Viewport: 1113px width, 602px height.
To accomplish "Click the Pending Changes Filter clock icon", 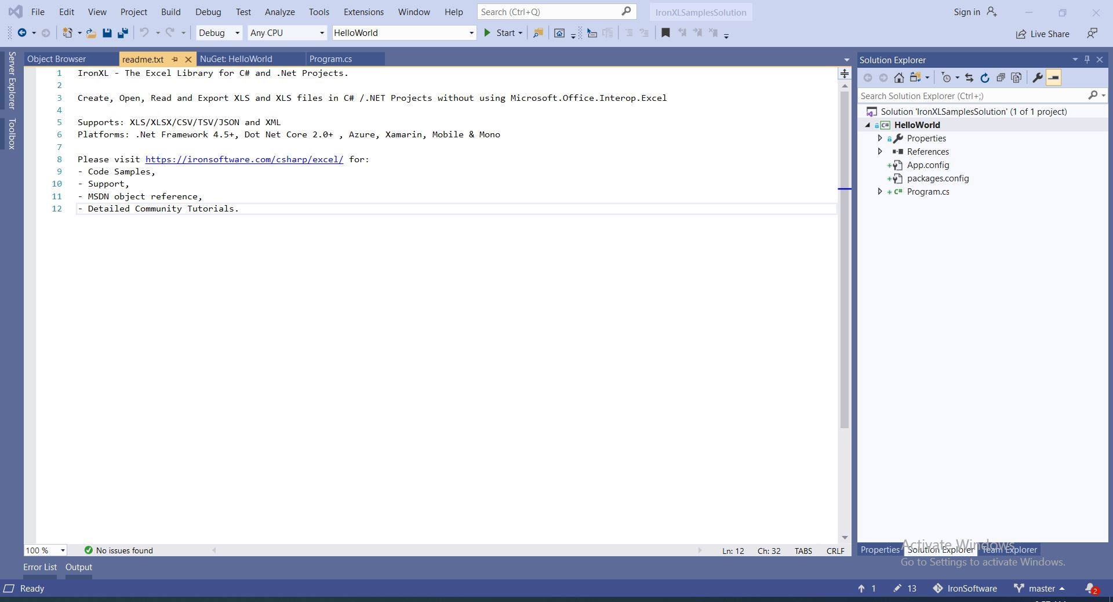I will click(946, 78).
